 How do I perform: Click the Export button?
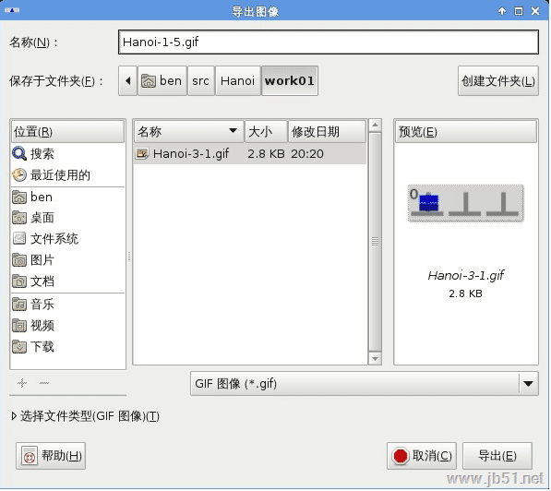coord(497,456)
